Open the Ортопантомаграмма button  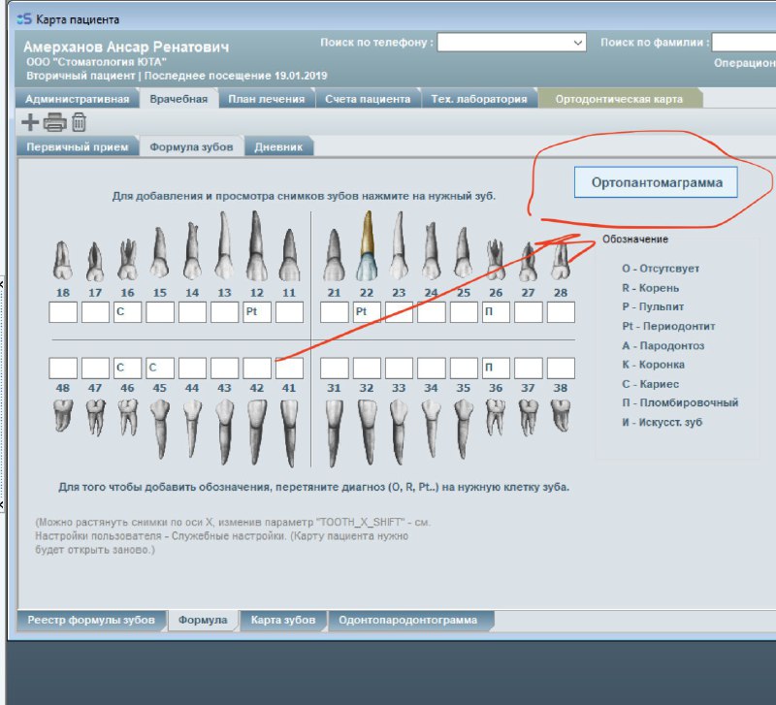coord(656,182)
